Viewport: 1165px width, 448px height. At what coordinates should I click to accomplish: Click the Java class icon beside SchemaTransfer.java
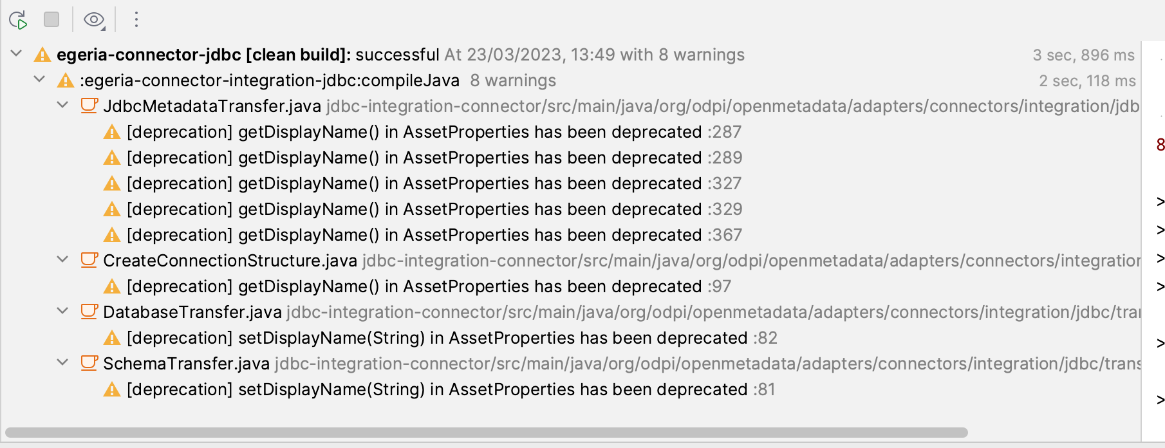coord(88,364)
